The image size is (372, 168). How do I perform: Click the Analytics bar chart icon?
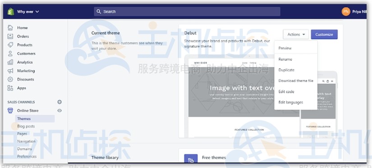(x=10, y=62)
